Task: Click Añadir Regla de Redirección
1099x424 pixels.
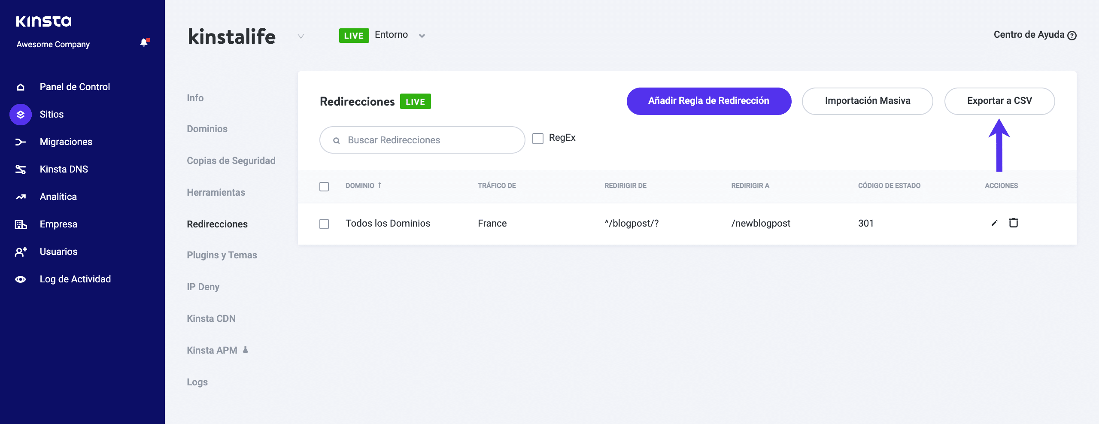Action: pos(708,101)
